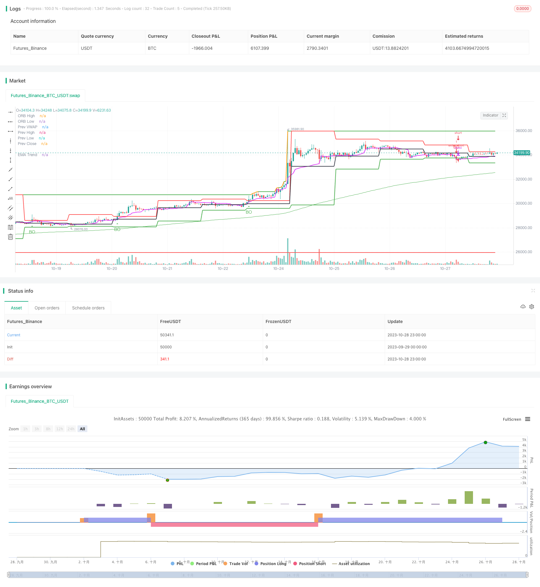
Task: Click the 0.0000 badge at top right
Action: coord(522,9)
